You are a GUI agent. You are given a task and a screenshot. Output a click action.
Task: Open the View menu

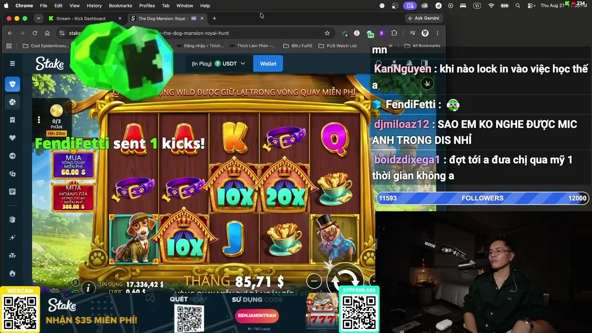tap(74, 6)
